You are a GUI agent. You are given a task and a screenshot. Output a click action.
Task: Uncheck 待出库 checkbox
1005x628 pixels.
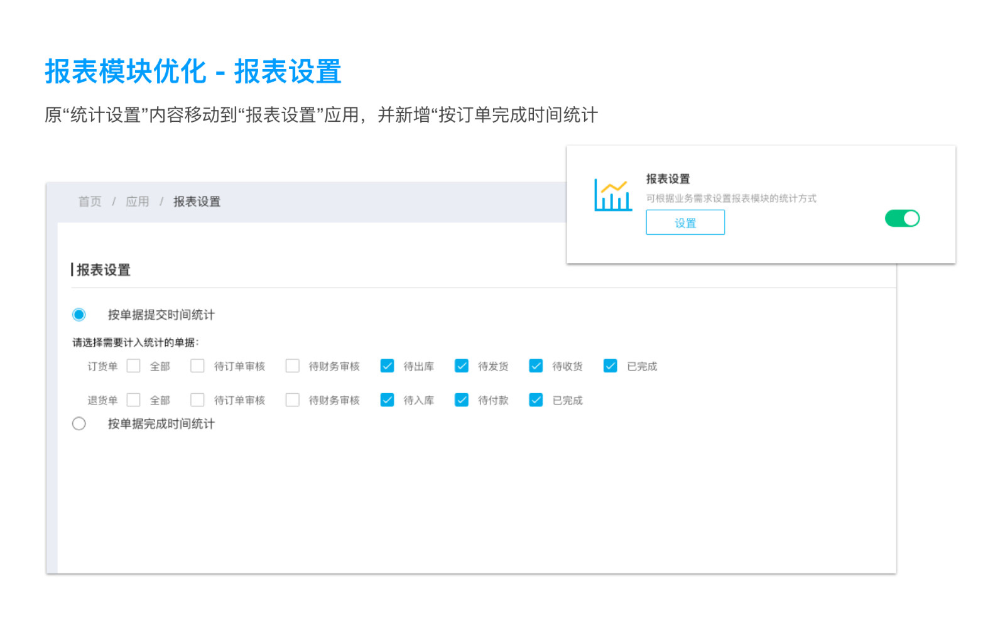coord(387,366)
